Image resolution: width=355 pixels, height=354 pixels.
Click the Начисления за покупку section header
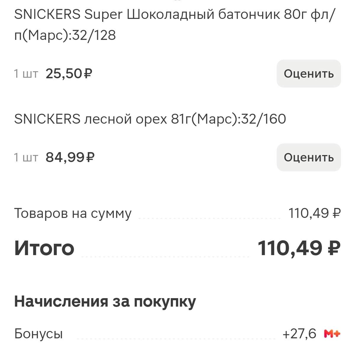(x=105, y=301)
